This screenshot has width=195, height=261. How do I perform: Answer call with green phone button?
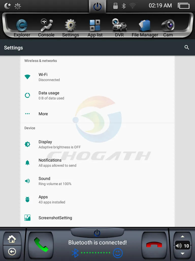41,245
